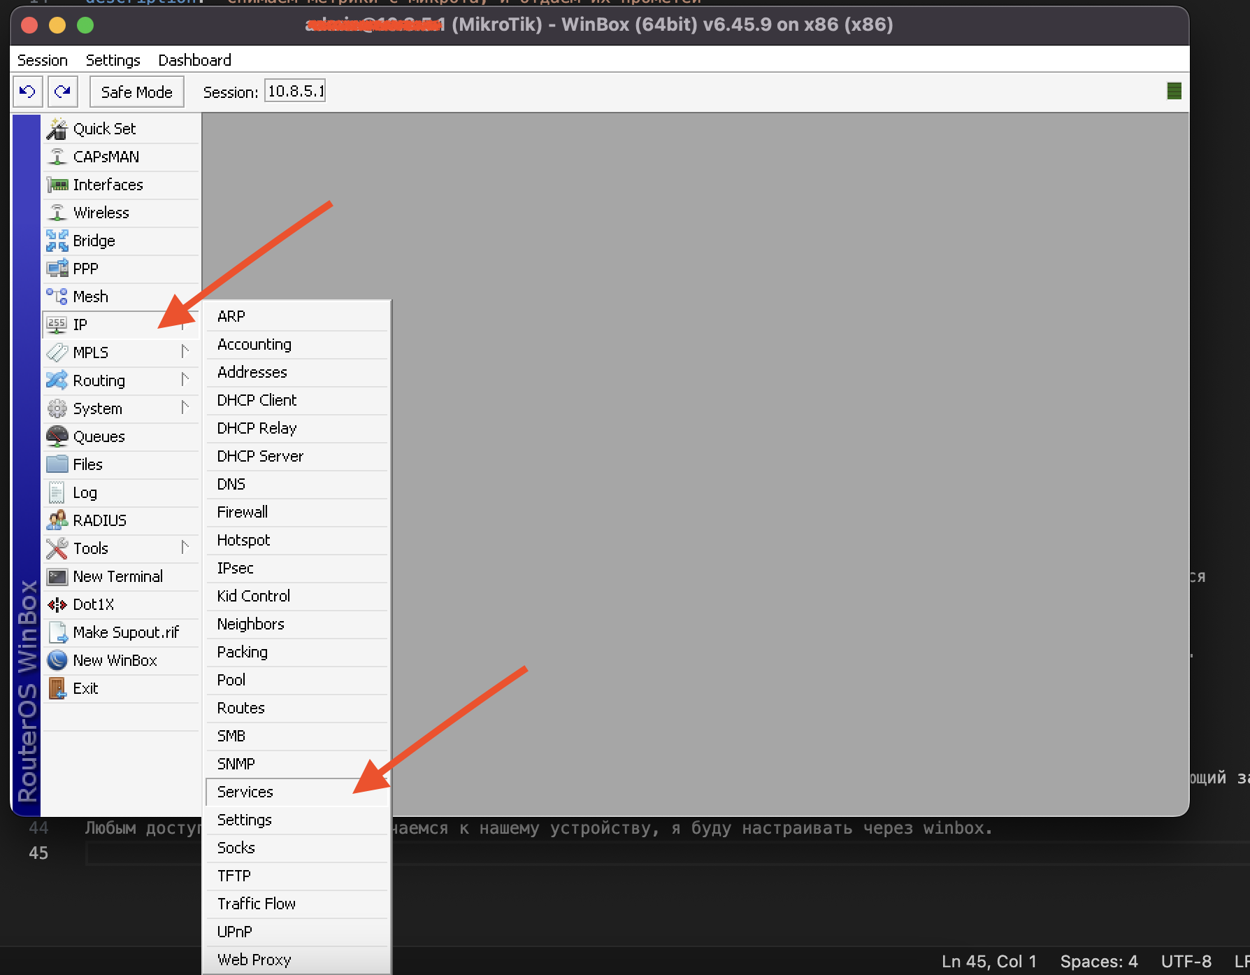Open DHCP Server from IP submenu

[x=297, y=456]
